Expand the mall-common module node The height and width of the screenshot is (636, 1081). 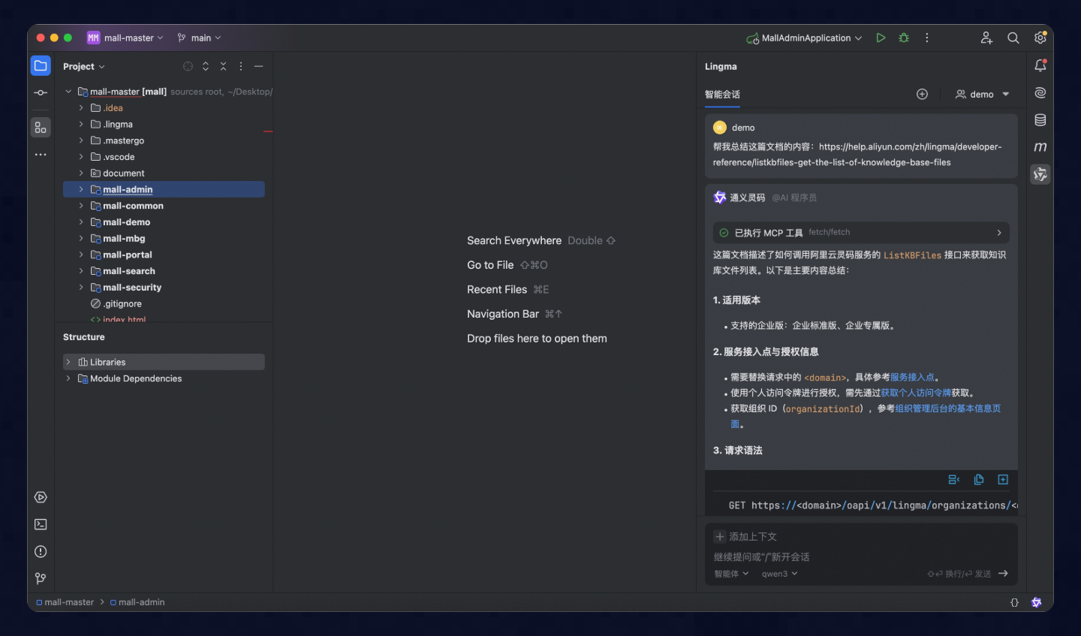click(80, 205)
